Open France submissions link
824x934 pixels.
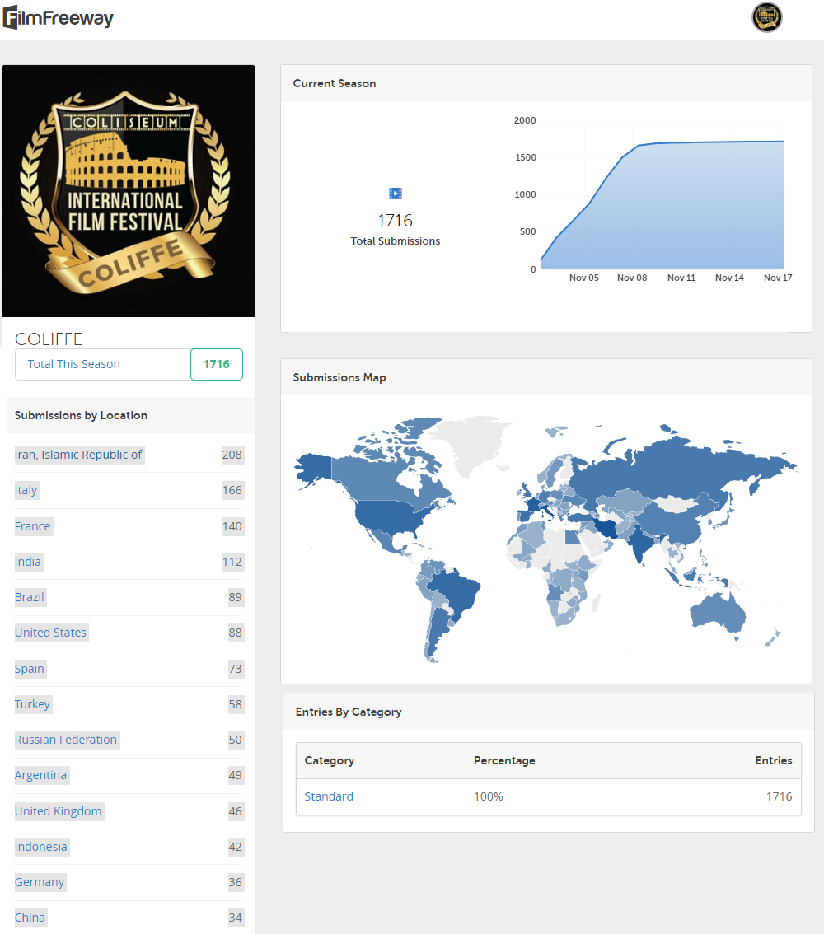coord(32,526)
